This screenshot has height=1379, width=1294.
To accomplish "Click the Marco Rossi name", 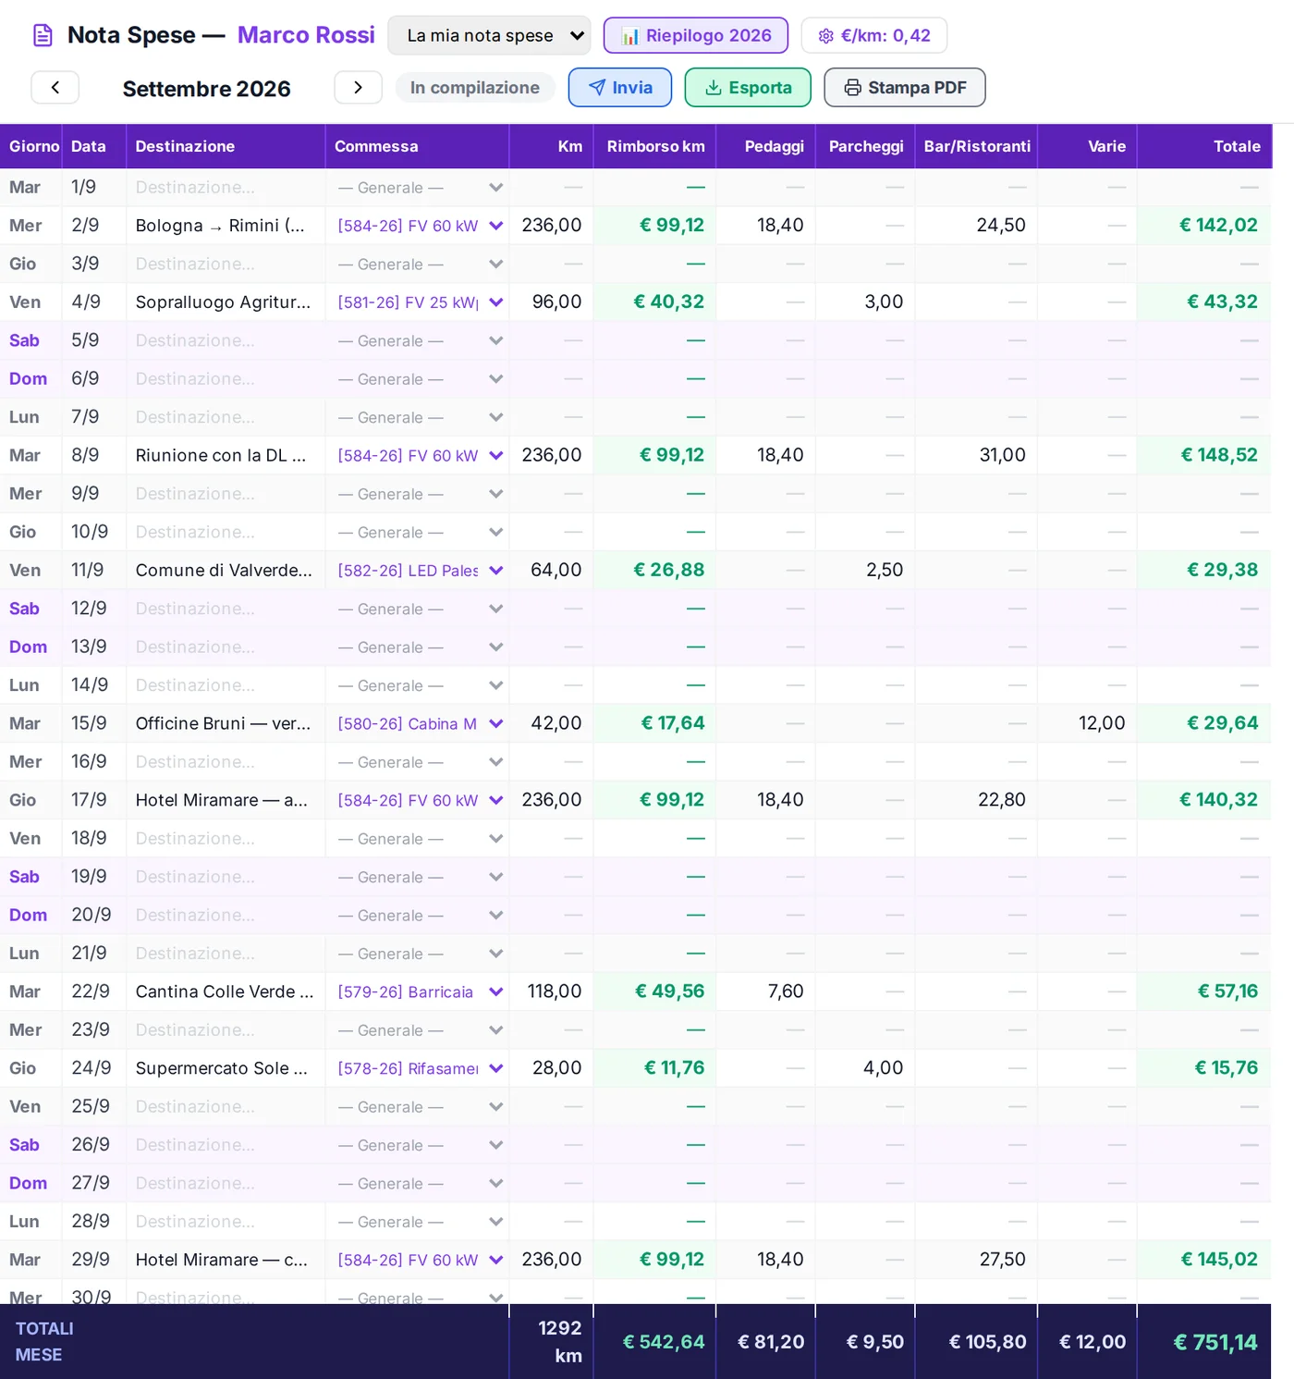I will pos(306,35).
